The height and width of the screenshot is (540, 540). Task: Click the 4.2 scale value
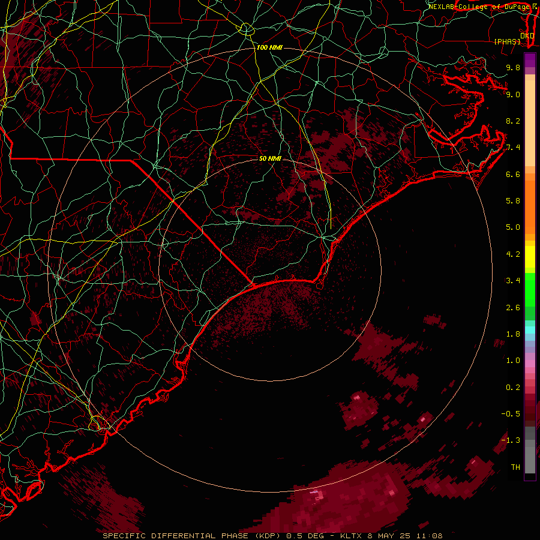tap(513, 254)
